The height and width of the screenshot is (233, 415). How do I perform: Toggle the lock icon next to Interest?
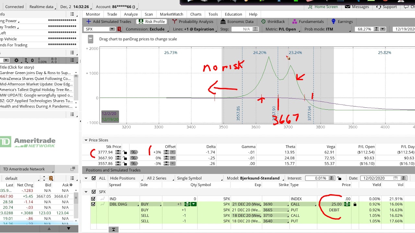339,178
